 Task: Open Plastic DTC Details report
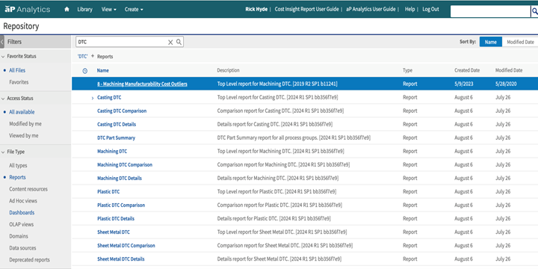coord(116,218)
